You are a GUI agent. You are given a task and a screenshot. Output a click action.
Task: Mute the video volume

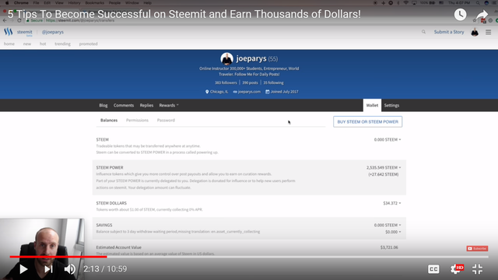click(x=69, y=269)
